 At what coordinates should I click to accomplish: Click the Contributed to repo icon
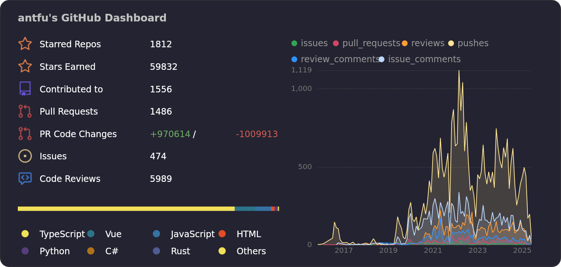pyautogui.click(x=25, y=89)
